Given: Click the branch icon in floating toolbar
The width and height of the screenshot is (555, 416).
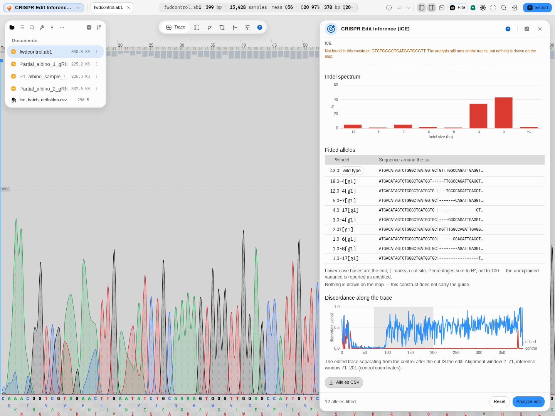Looking at the screenshot, I should [235, 27].
